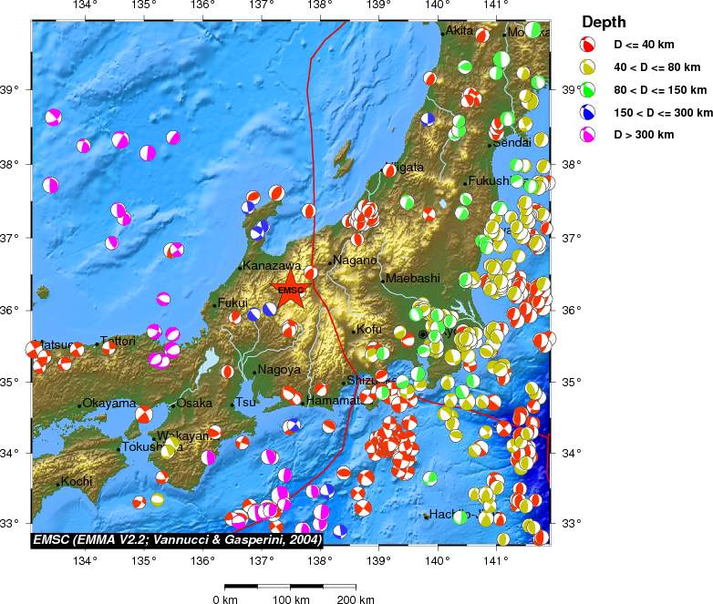The width and height of the screenshot is (713, 604).
Task: Click the black-and-white distance scale bar
Action: pos(291,587)
